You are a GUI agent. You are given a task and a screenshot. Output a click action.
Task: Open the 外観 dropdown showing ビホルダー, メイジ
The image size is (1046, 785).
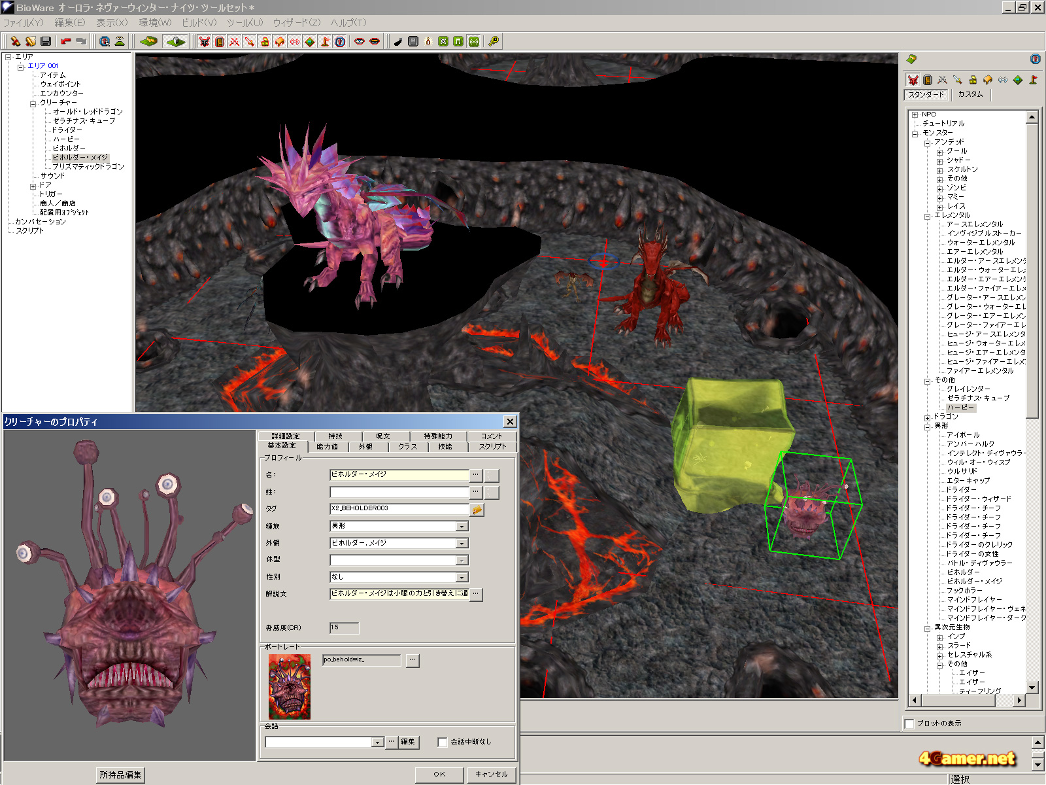(x=462, y=544)
